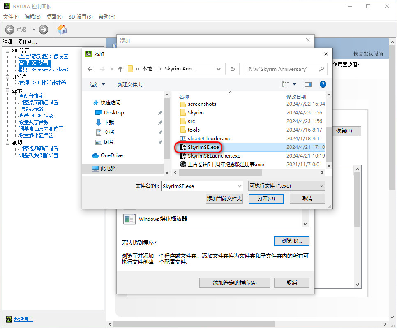Click the NVIDIA home icon in toolbar
The height and width of the screenshot is (329, 397).
click(62, 30)
